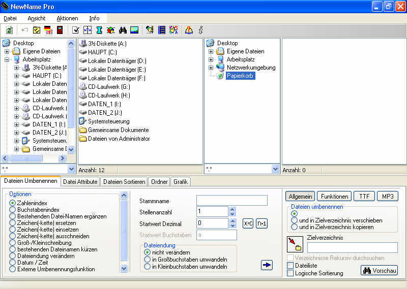
Task: Click the red door exit icon
Action: 60,30
